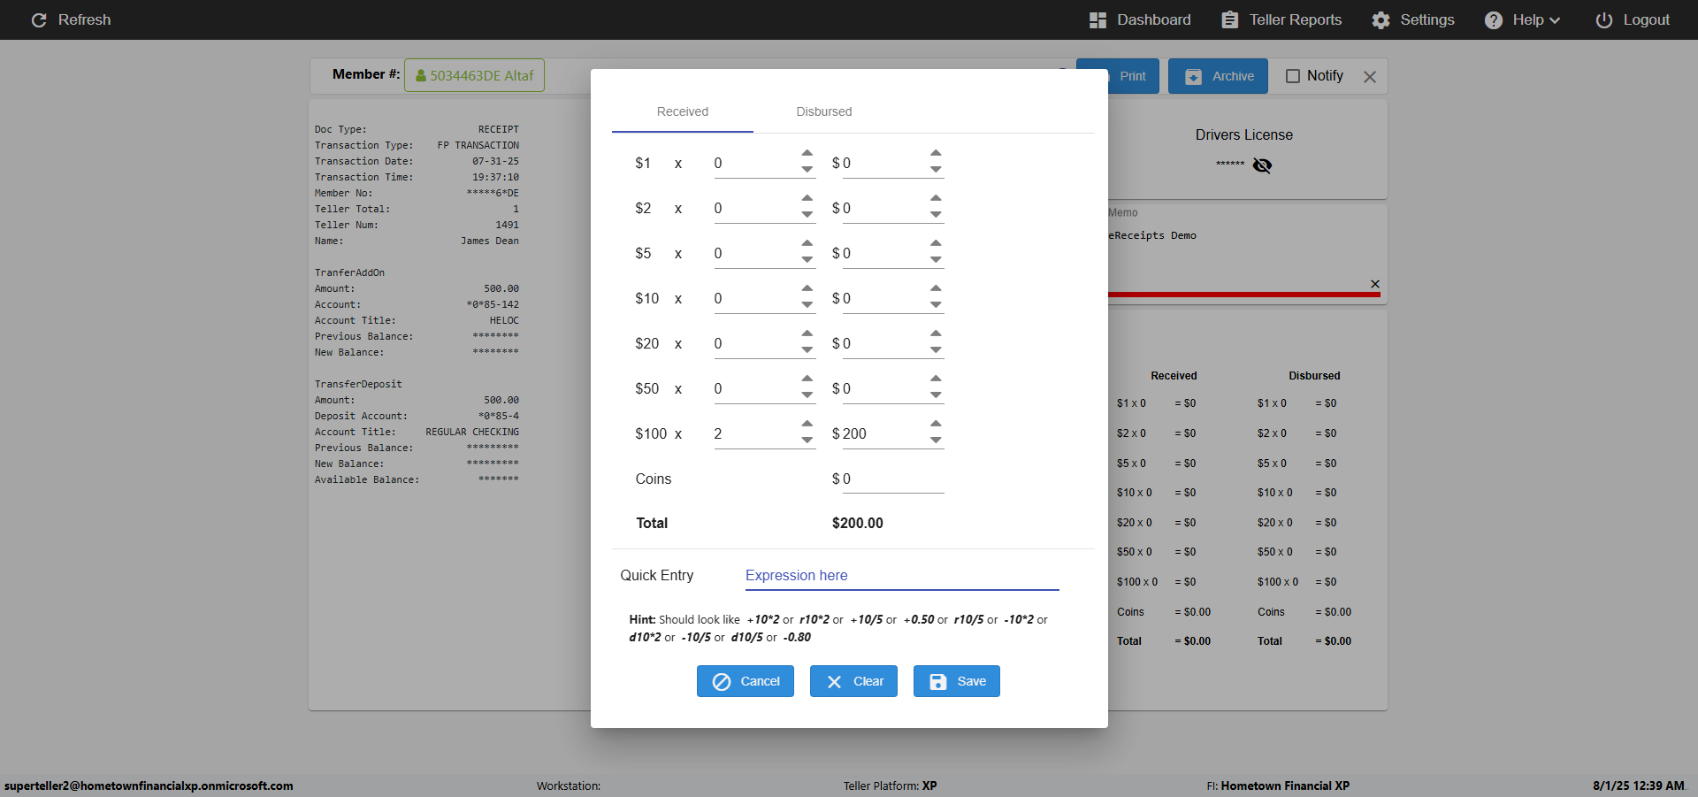Click the Teller Reports clipboard icon
Image resolution: width=1698 pixels, height=797 pixels.
[x=1230, y=19]
